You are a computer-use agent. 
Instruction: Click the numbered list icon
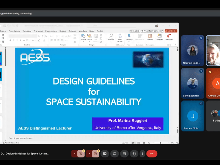[x=57, y=36]
